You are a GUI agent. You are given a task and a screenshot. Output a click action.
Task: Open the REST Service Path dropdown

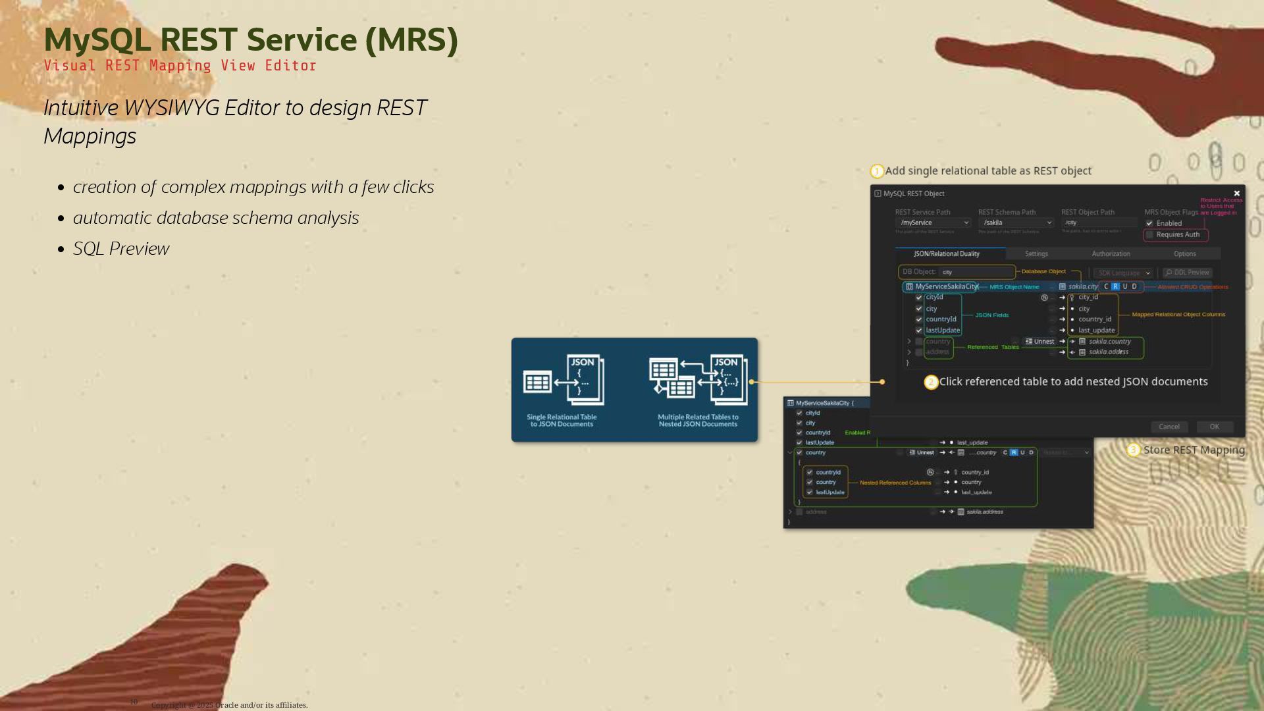coord(933,223)
